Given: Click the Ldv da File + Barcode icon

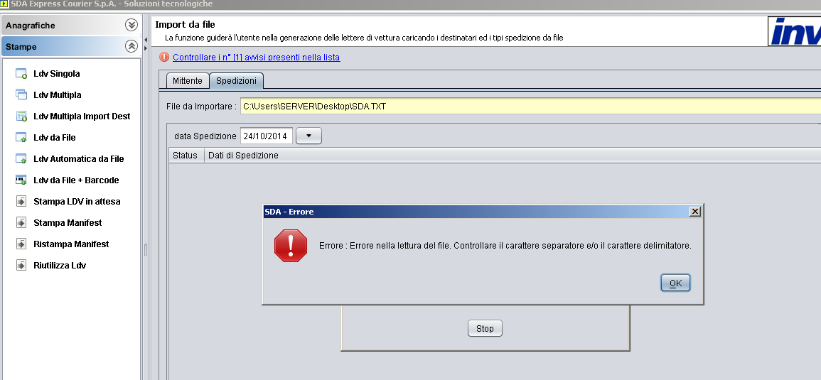Looking at the screenshot, I should 21,180.
